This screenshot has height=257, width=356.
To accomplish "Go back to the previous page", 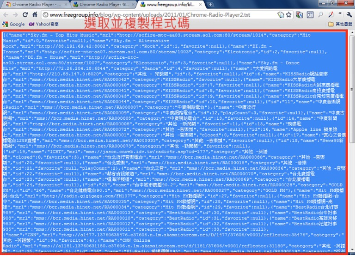I will pos(6,15).
